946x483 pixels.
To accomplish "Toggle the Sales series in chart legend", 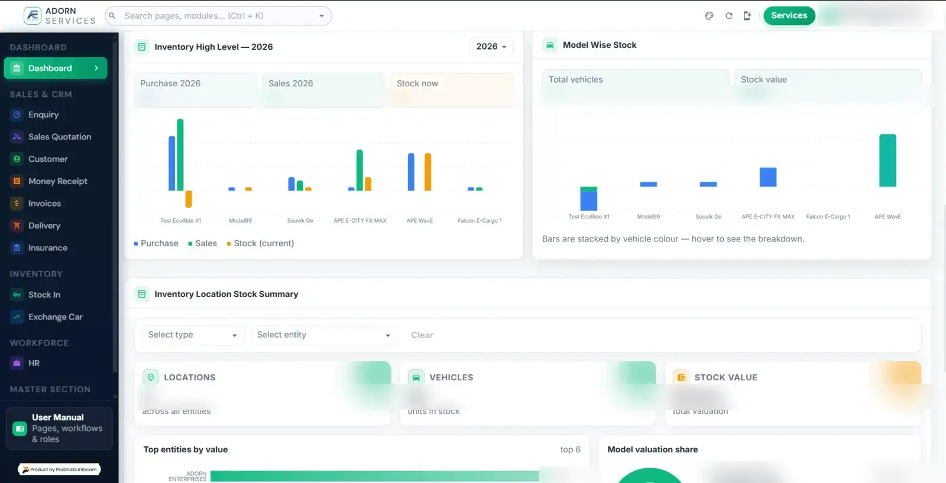I will (202, 243).
